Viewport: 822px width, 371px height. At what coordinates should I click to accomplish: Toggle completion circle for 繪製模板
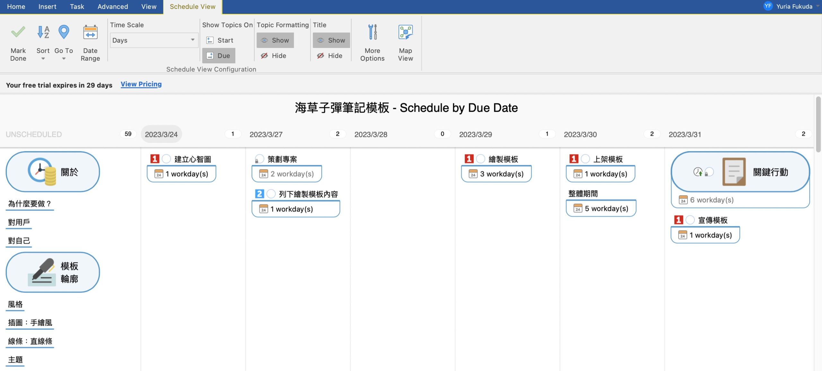tap(481, 159)
